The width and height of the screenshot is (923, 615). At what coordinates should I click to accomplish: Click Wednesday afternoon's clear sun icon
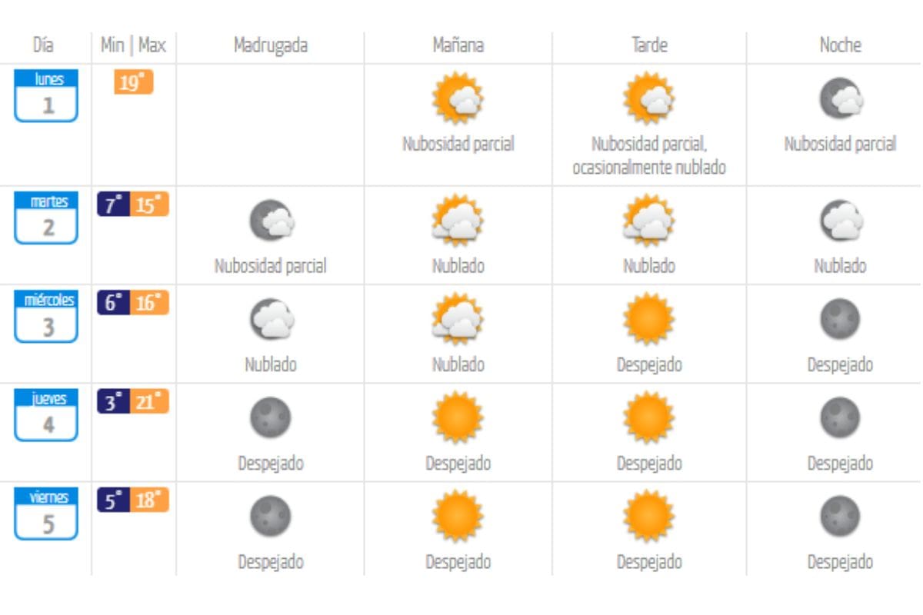click(x=648, y=319)
